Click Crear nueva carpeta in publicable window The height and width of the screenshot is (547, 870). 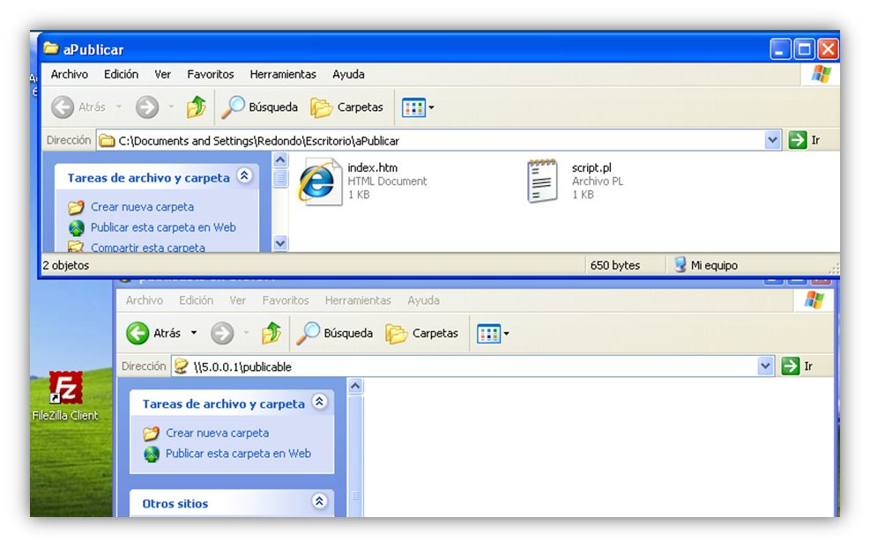[217, 432]
